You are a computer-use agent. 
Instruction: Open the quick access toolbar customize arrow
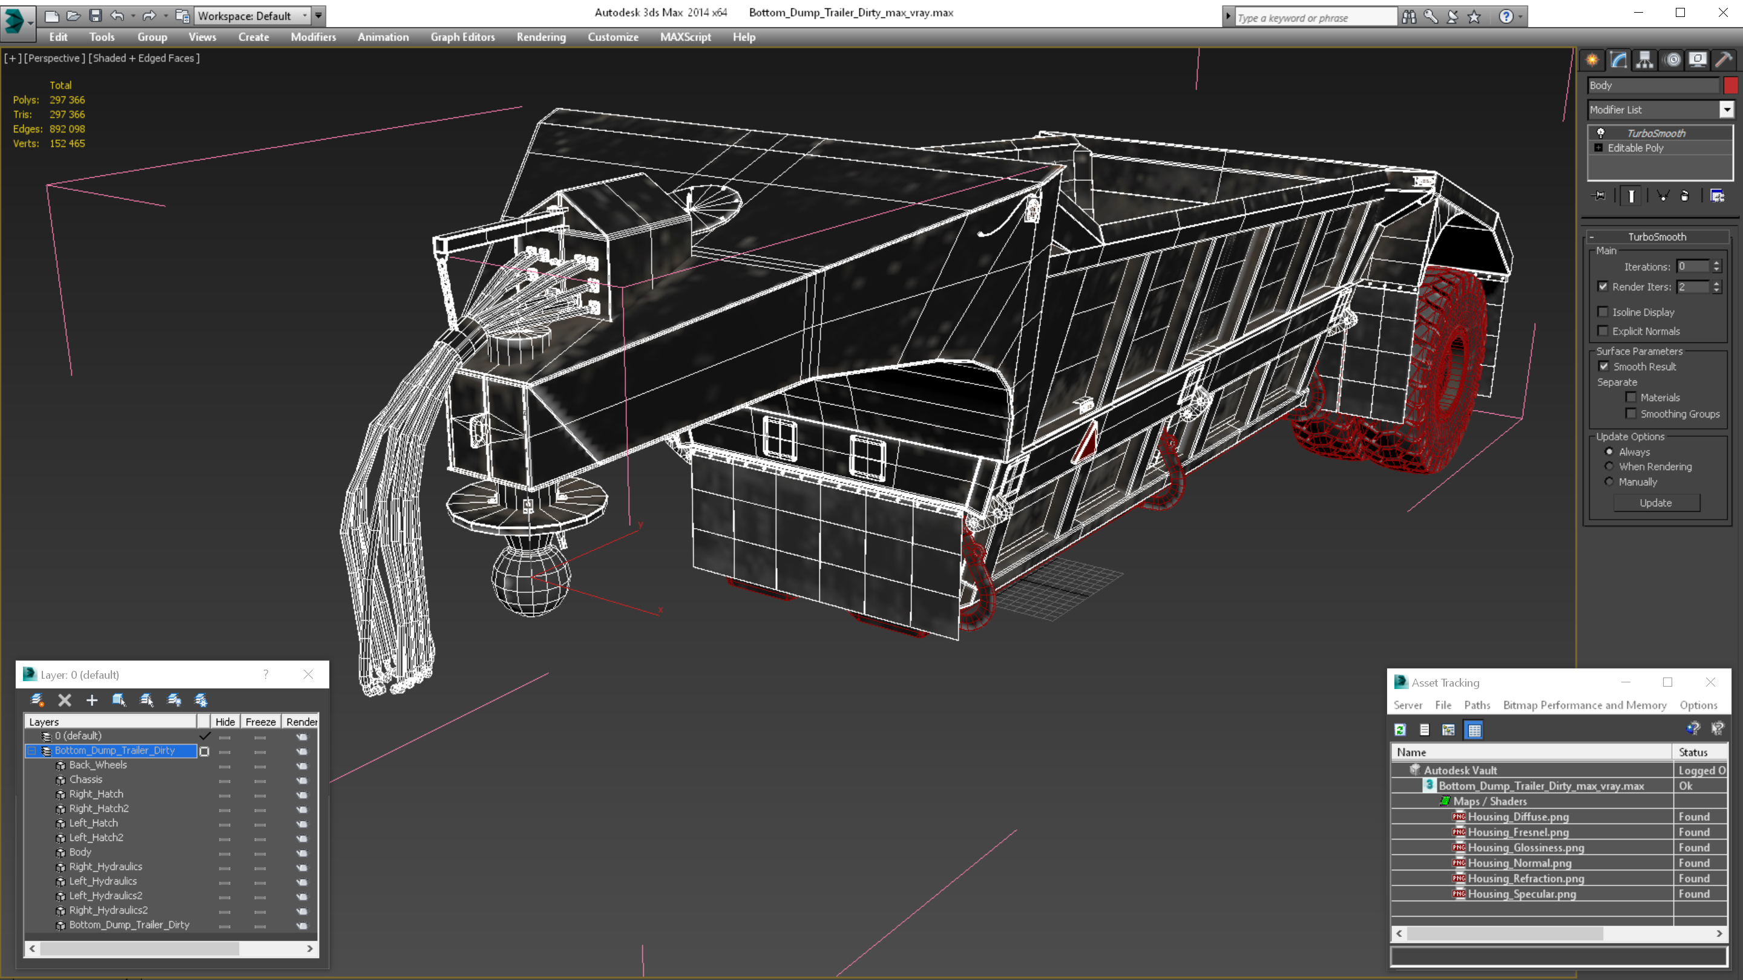319,16
